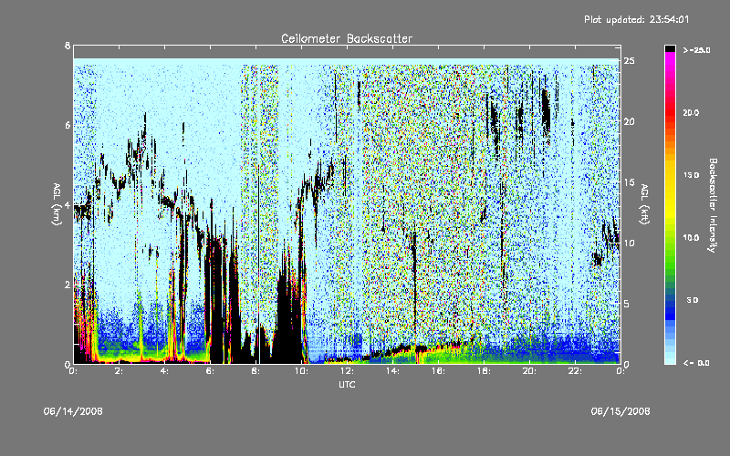730x456 pixels.
Task: Click the right kft axis label 25
Action: pyautogui.click(x=629, y=61)
